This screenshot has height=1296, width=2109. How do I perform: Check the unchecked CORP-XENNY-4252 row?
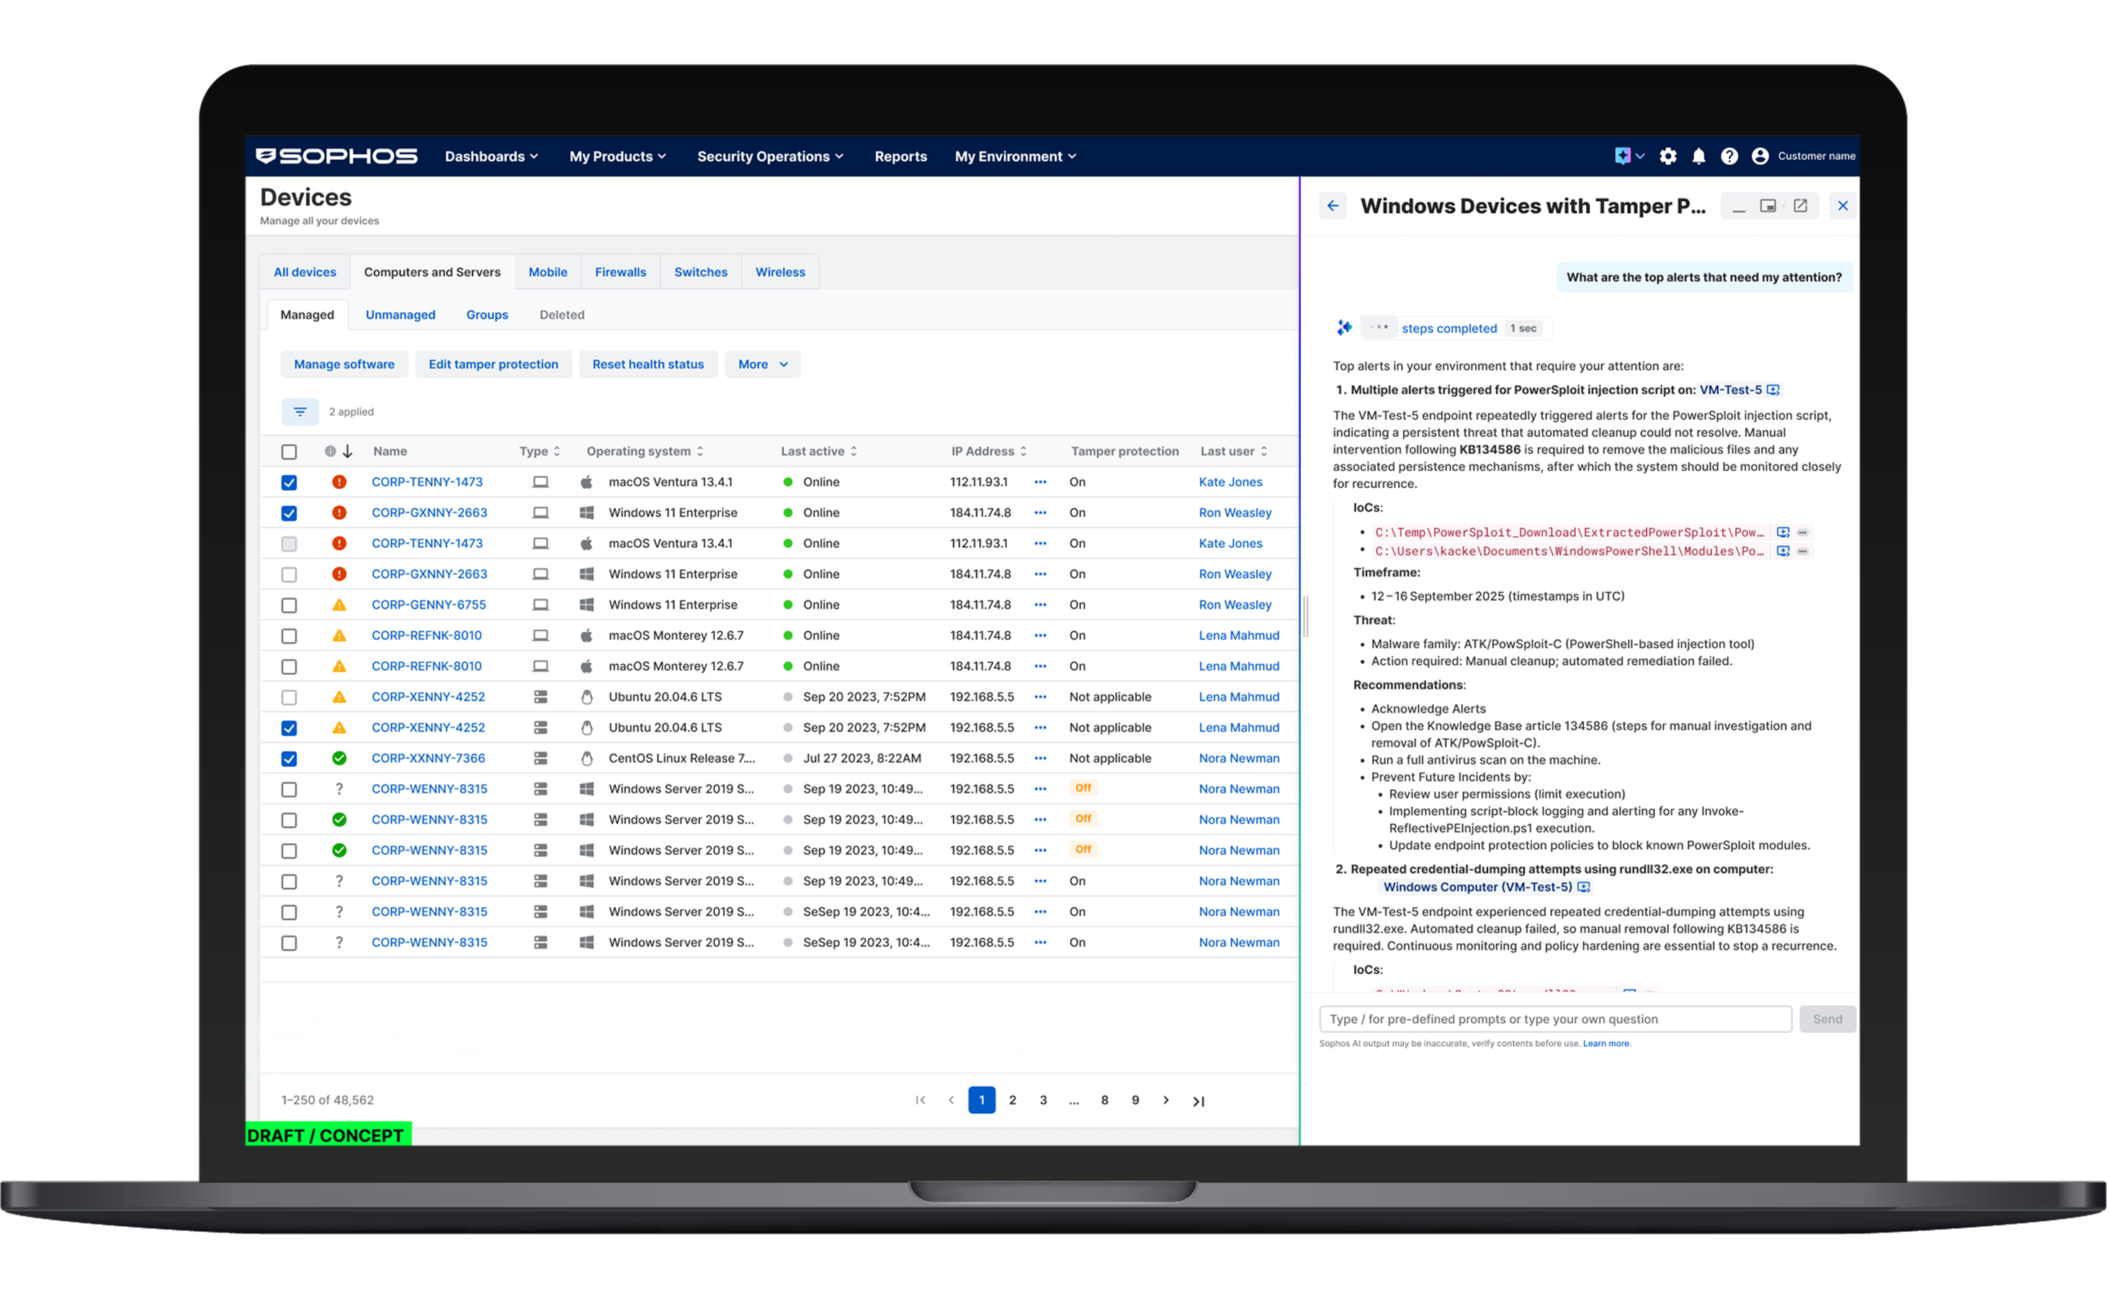[x=289, y=697]
